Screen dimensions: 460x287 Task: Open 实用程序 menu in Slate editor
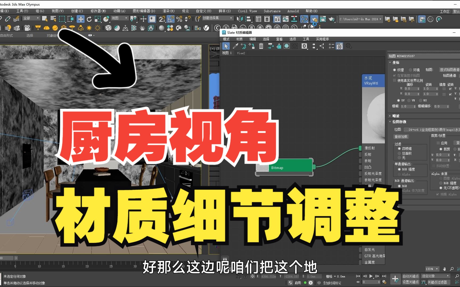click(x=322, y=39)
